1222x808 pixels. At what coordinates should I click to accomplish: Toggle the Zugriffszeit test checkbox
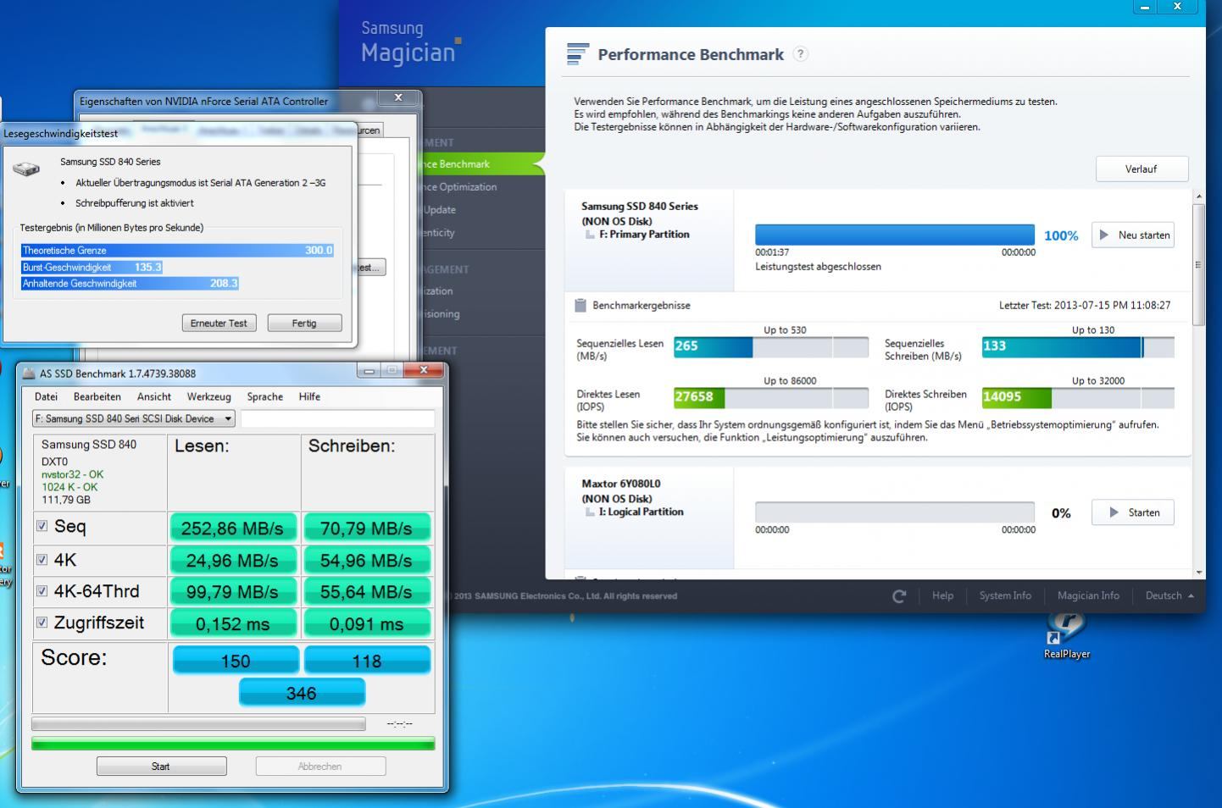(42, 622)
